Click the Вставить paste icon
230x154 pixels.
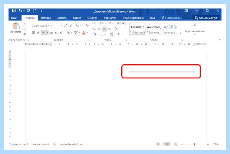[16, 26]
